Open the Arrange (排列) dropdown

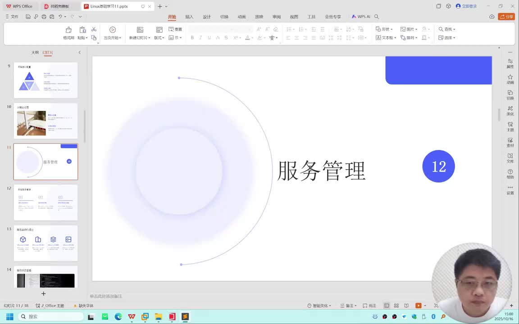pyautogui.click(x=409, y=38)
